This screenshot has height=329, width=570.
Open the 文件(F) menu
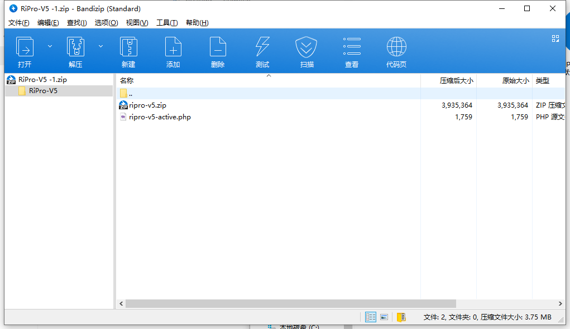pyautogui.click(x=18, y=23)
